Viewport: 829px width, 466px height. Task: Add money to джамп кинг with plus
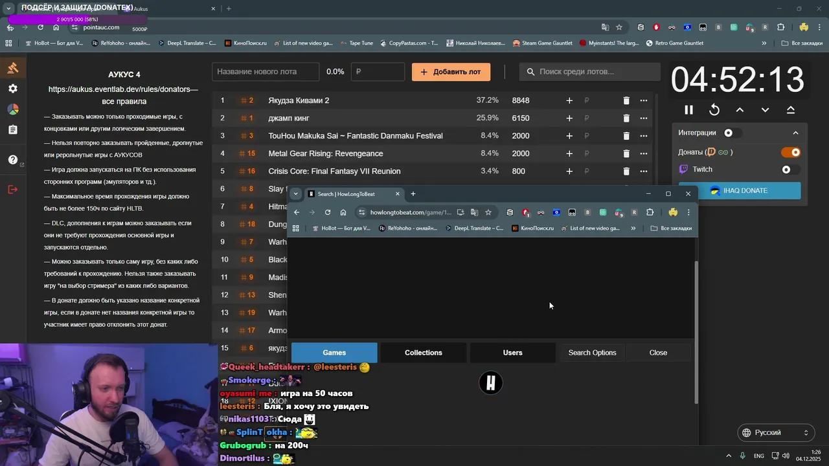pos(569,118)
